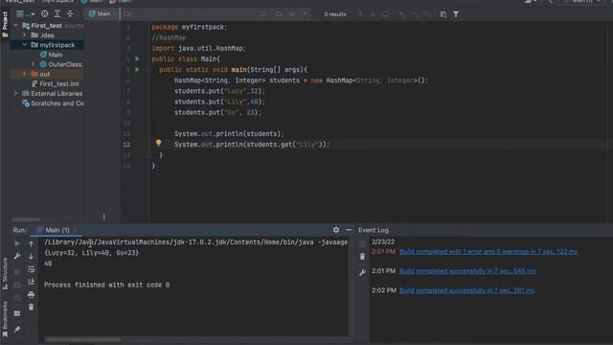The width and height of the screenshot is (613, 345).
Task: Go to next search occurrence arrow
Action: click(373, 14)
